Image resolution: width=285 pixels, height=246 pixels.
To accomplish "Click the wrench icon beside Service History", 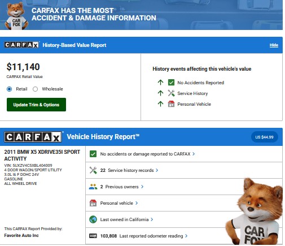I will point(171,93).
